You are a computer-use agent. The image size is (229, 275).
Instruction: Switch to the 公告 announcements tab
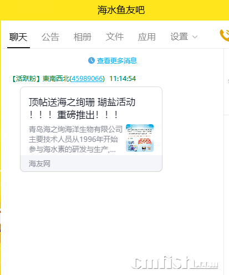pos(50,37)
